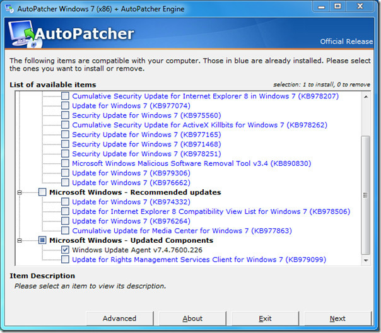Click the About button
This screenshot has width=381, height=333.
coord(192,318)
